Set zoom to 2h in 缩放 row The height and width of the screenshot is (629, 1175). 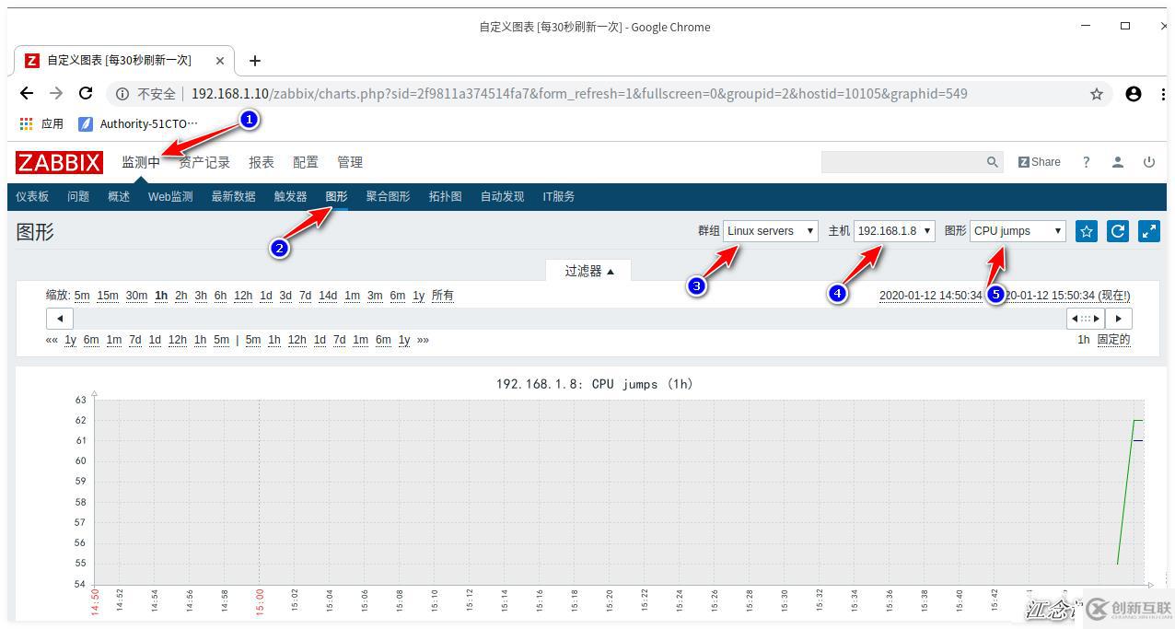tap(181, 296)
